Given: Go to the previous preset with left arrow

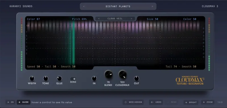Looking at the screenshot, I should (84, 6).
